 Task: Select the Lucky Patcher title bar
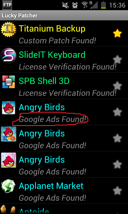coord(64,16)
